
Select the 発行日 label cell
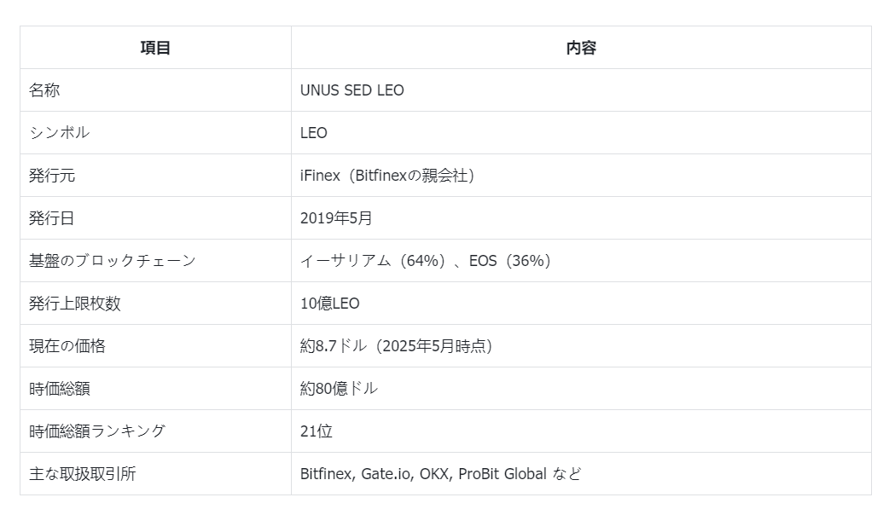pyautogui.click(x=52, y=218)
